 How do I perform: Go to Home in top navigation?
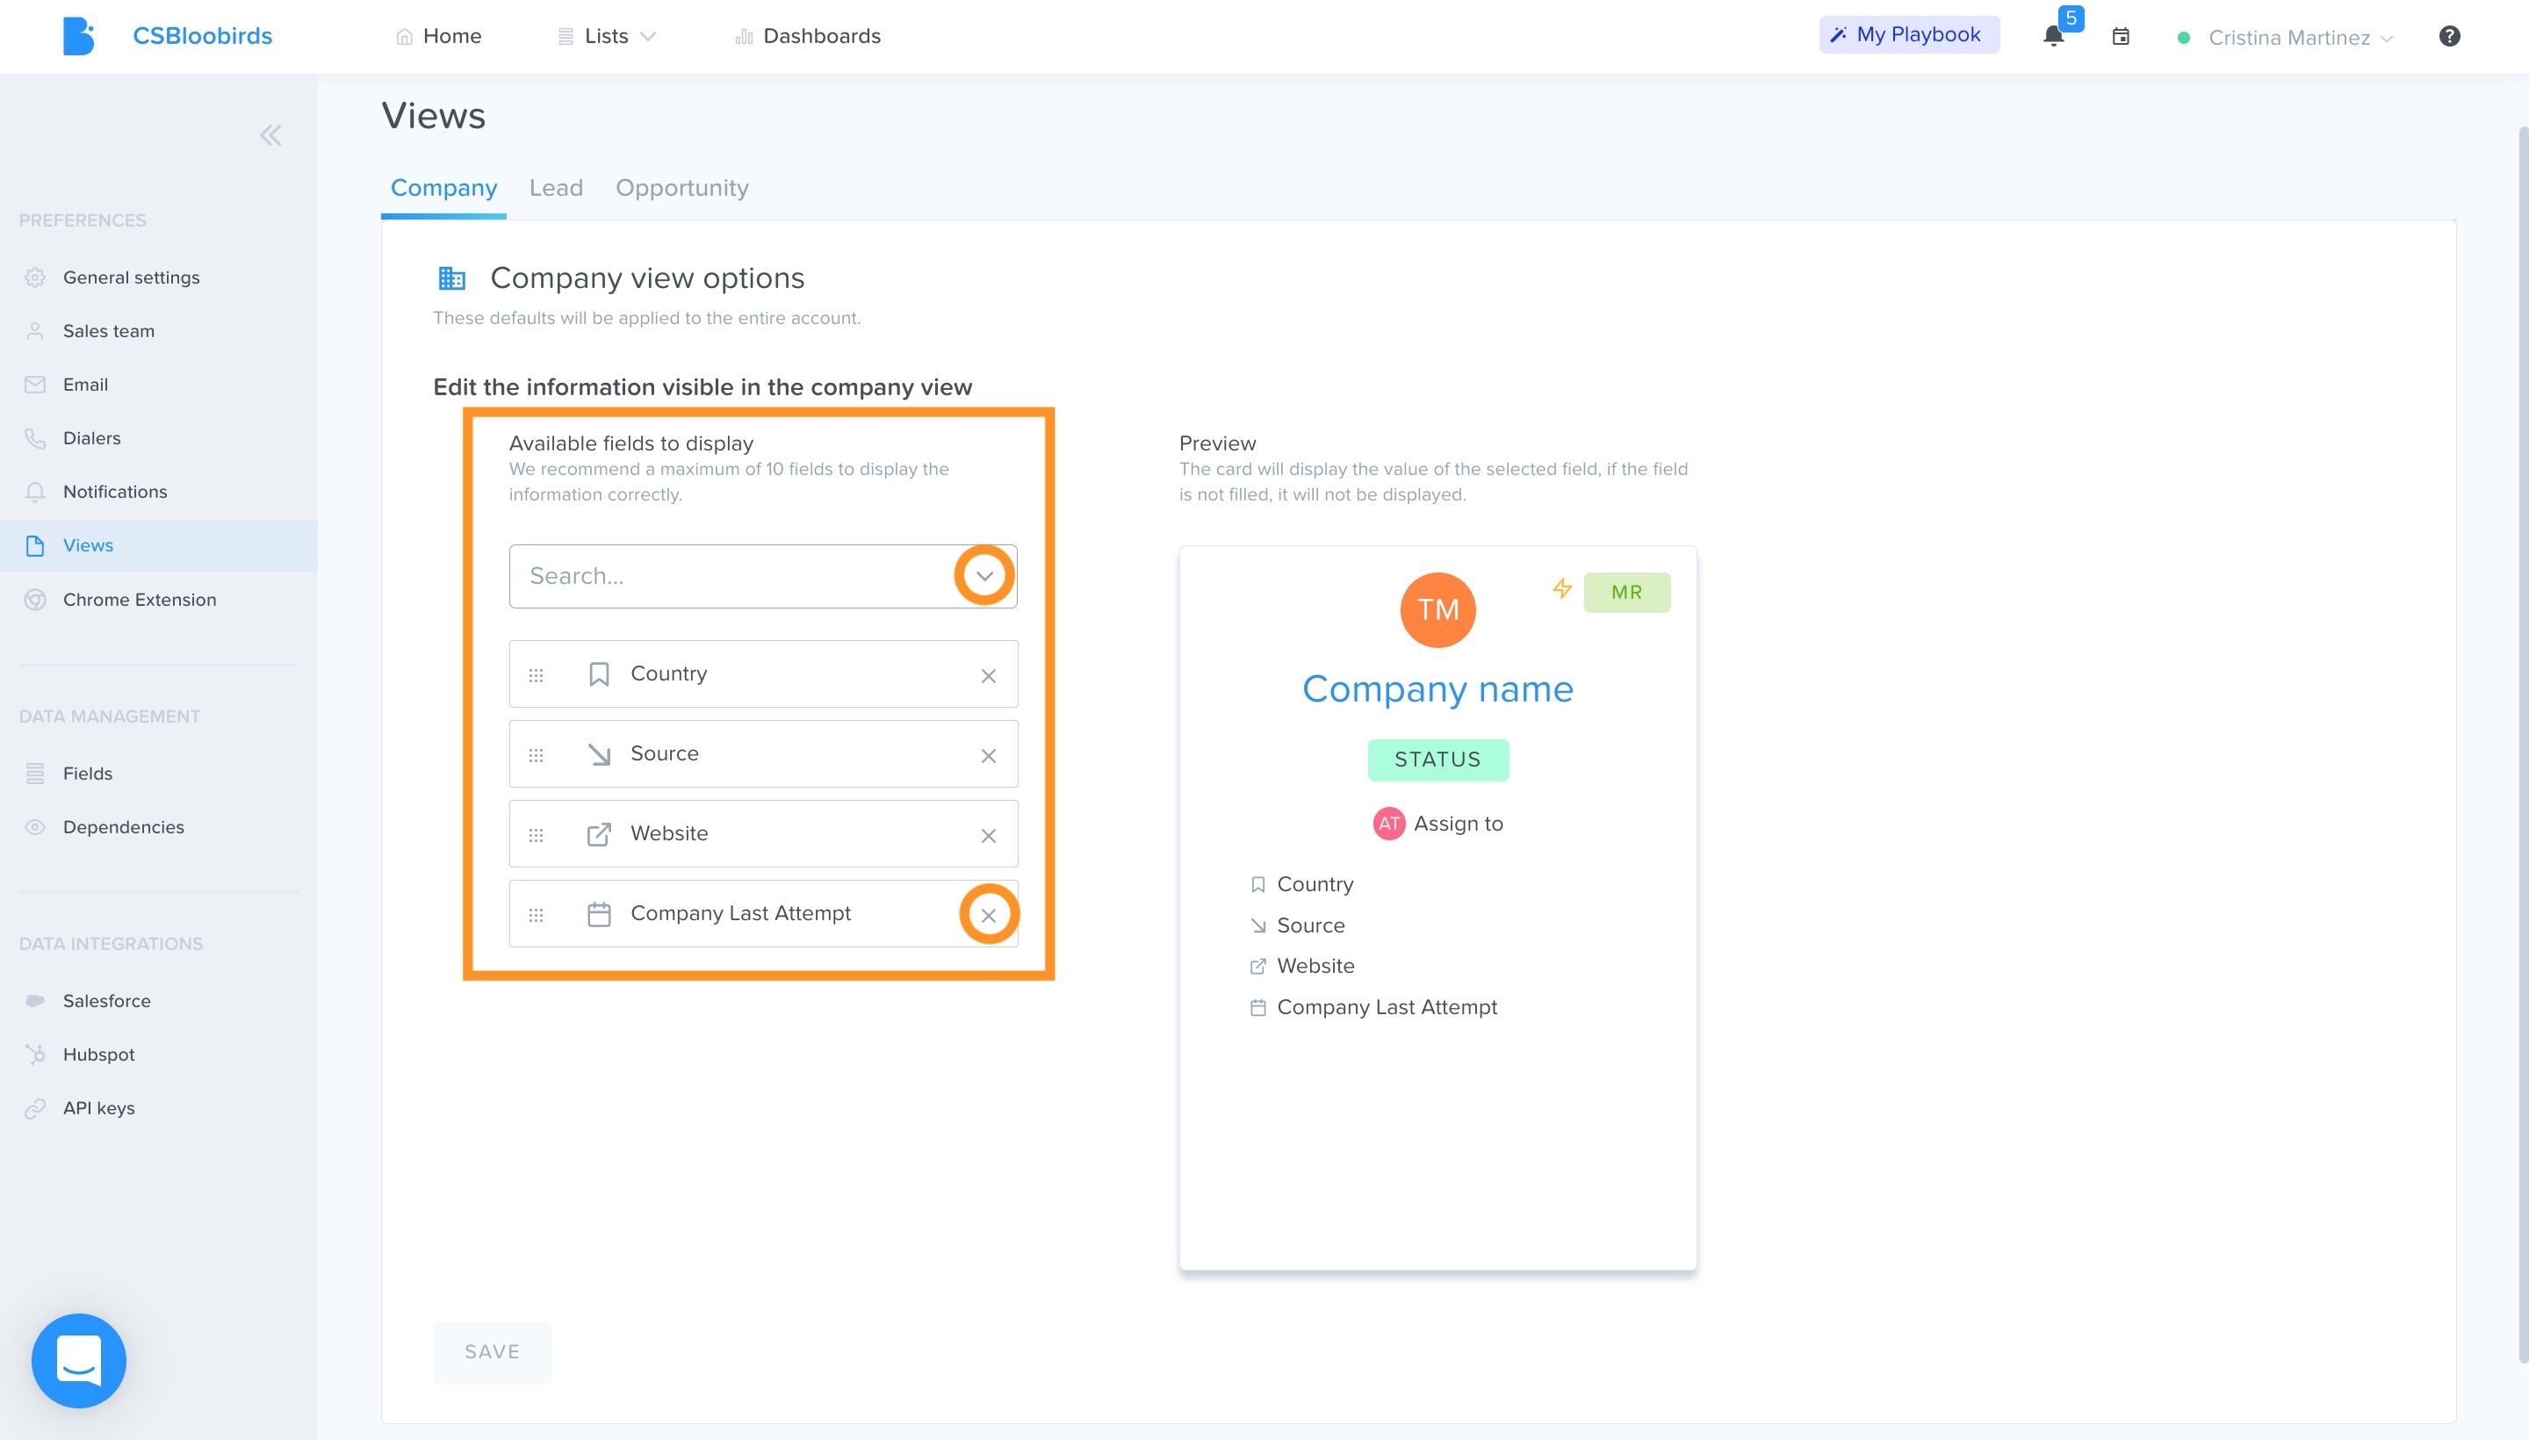point(438,37)
